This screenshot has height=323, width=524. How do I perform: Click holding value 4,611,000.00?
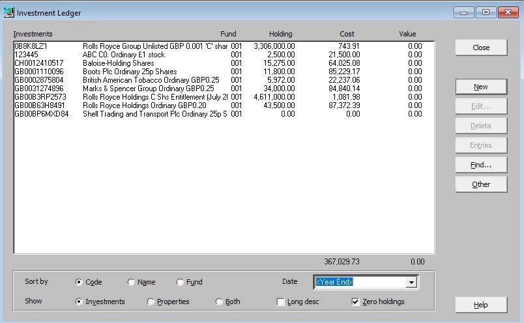(274, 97)
